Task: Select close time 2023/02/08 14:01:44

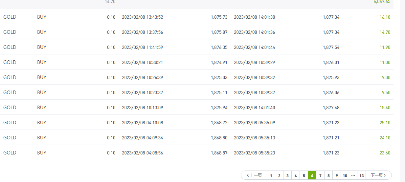Action: pos(255,47)
